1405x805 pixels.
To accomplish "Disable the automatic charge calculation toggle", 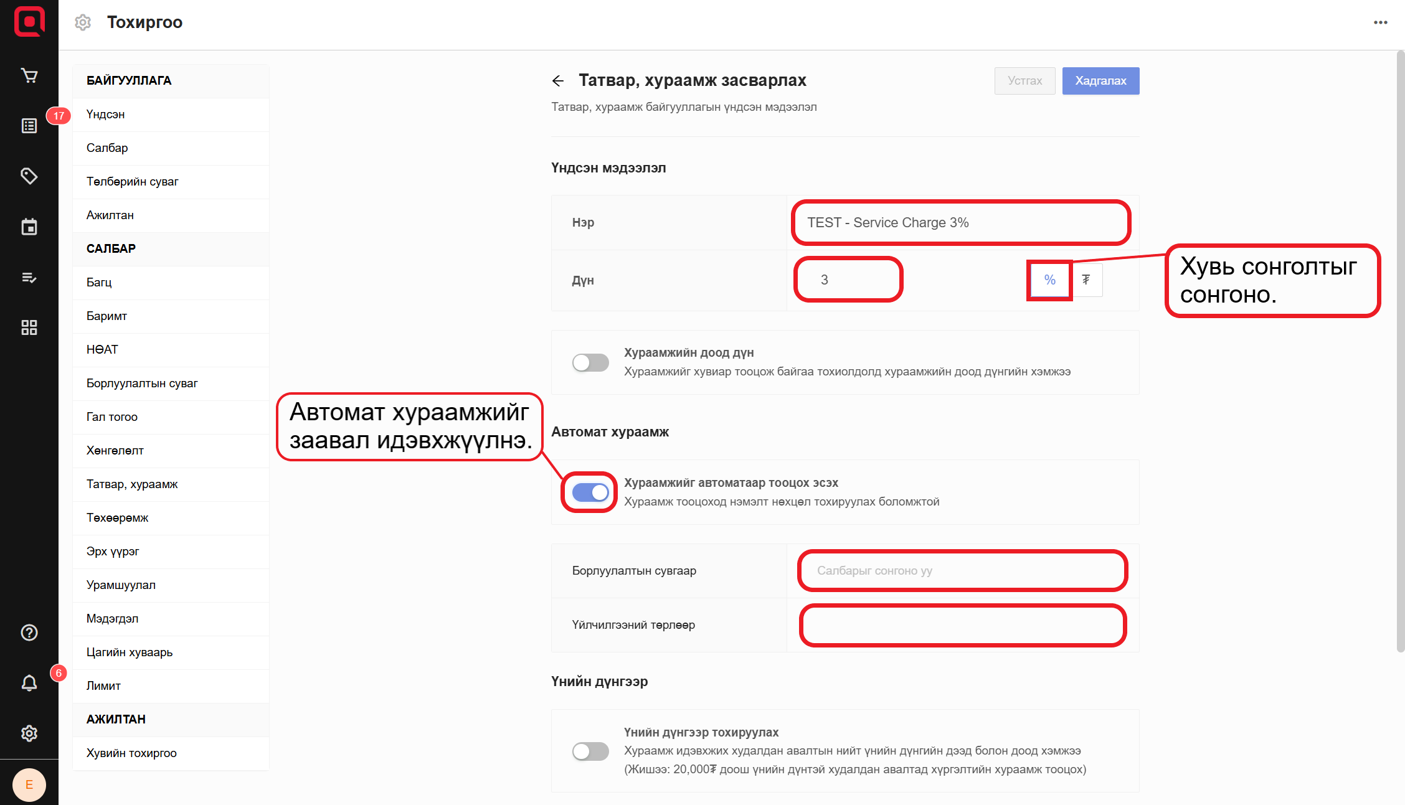I will tap(590, 492).
